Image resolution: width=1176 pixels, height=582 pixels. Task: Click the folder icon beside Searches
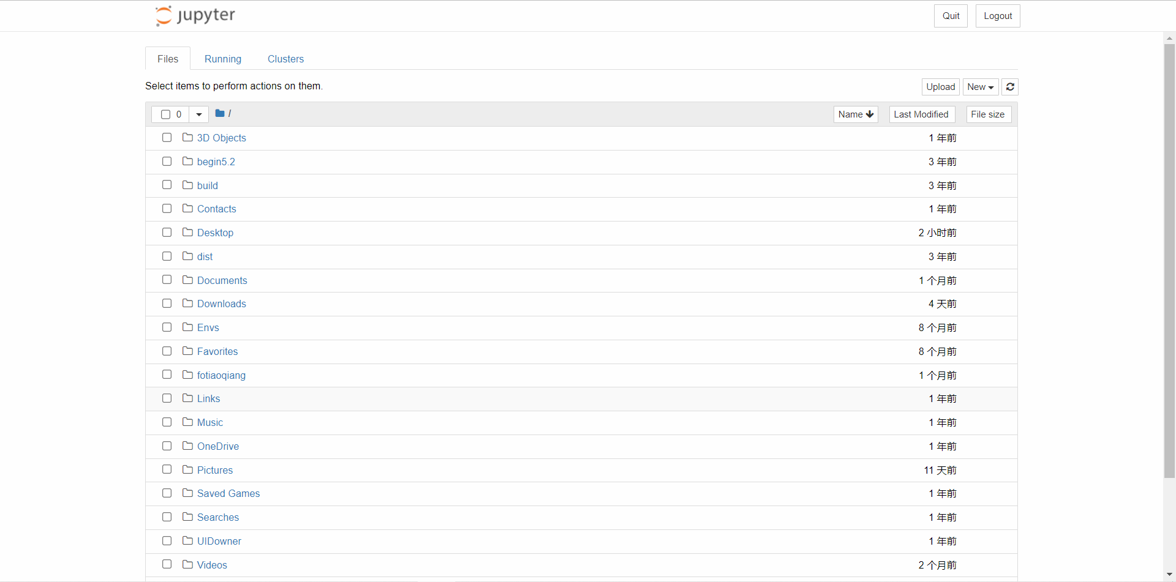click(187, 517)
